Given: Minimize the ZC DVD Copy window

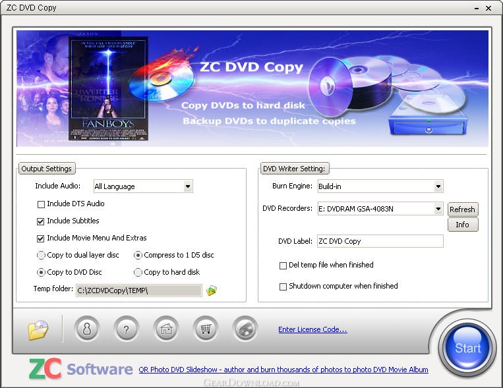Looking at the screenshot, I should 477,9.
